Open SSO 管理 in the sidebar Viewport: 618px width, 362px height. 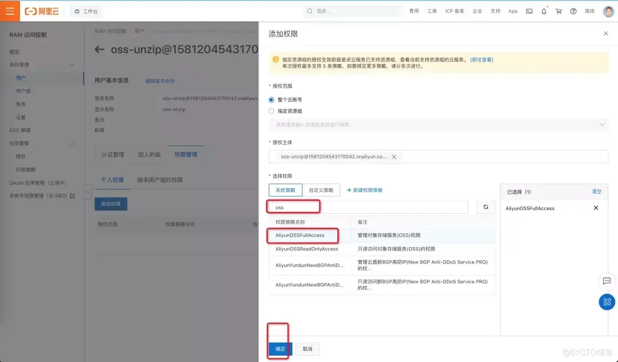[20, 130]
